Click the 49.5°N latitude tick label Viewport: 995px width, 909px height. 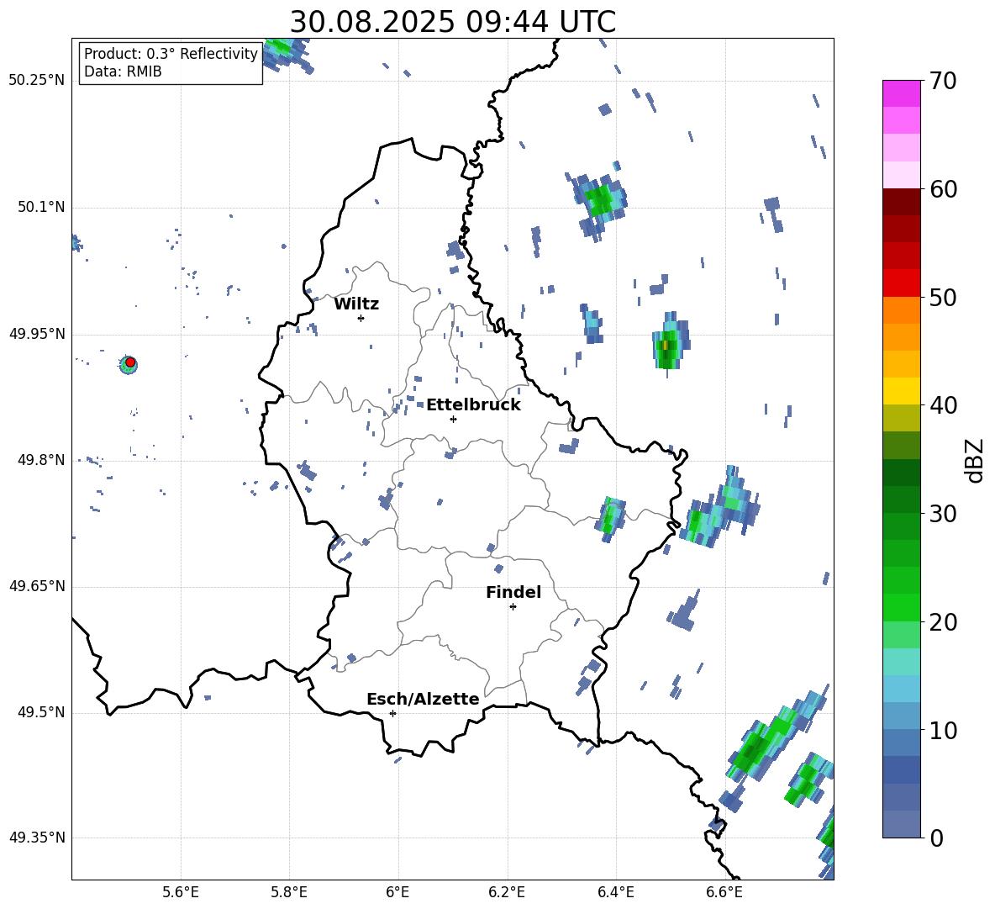point(41,713)
